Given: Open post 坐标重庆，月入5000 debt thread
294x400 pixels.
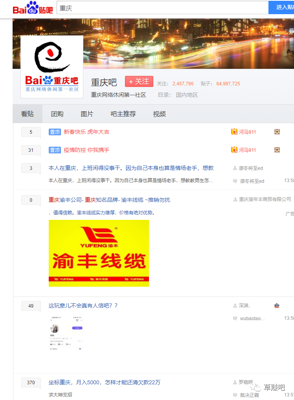Looking at the screenshot, I should click(104, 382).
